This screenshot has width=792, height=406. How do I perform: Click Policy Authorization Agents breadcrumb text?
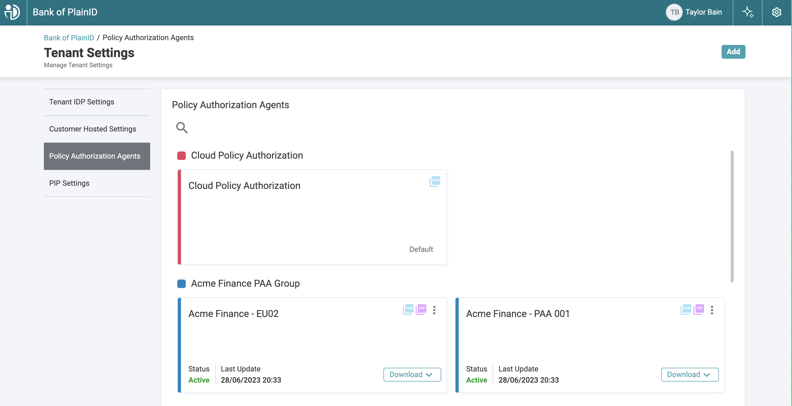coord(148,37)
